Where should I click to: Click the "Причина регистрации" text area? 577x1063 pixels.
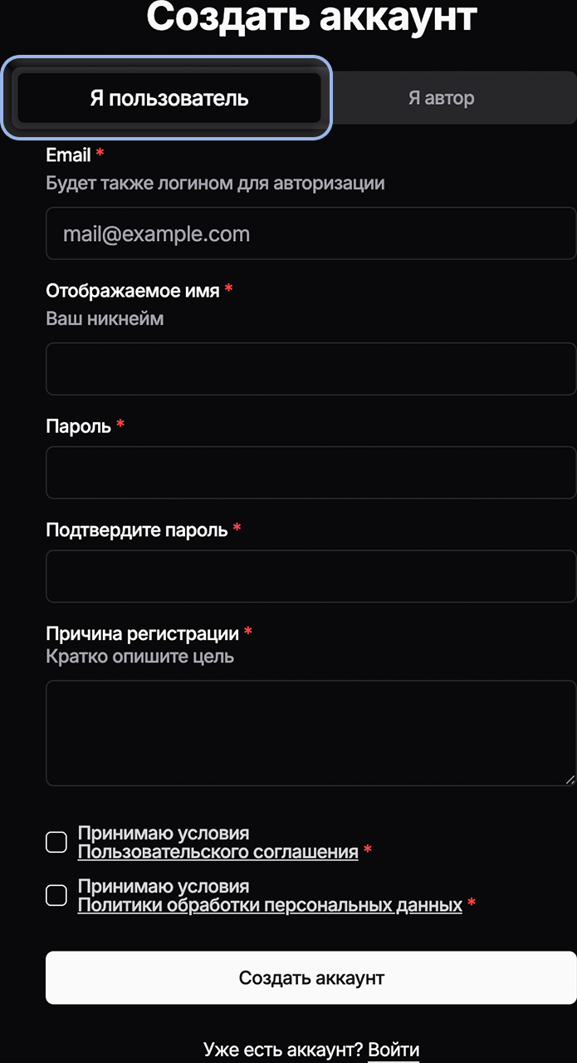[311, 732]
